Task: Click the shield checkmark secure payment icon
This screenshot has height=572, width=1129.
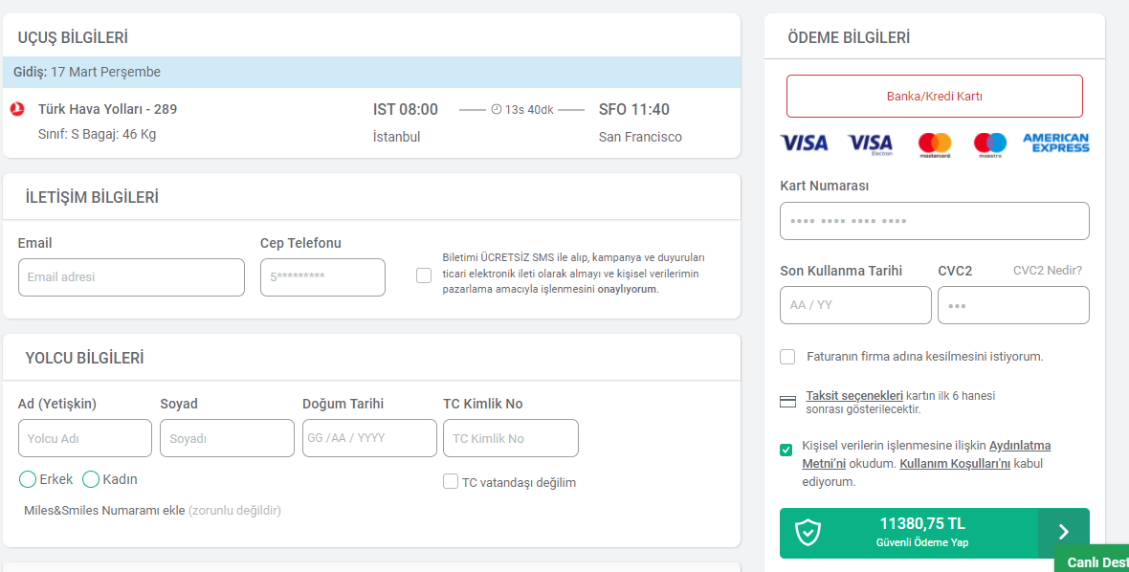Action: tap(808, 533)
